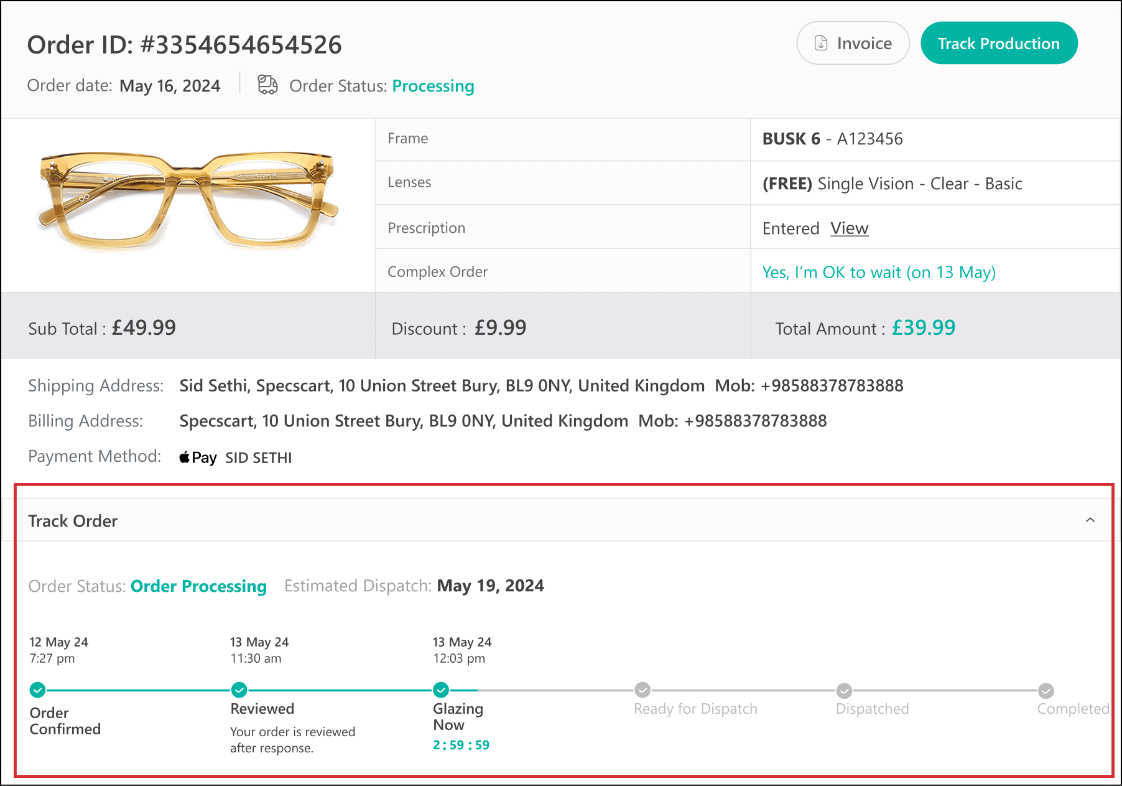The height and width of the screenshot is (786, 1122).
Task: Toggle the Complex Order wait option
Action: [879, 272]
